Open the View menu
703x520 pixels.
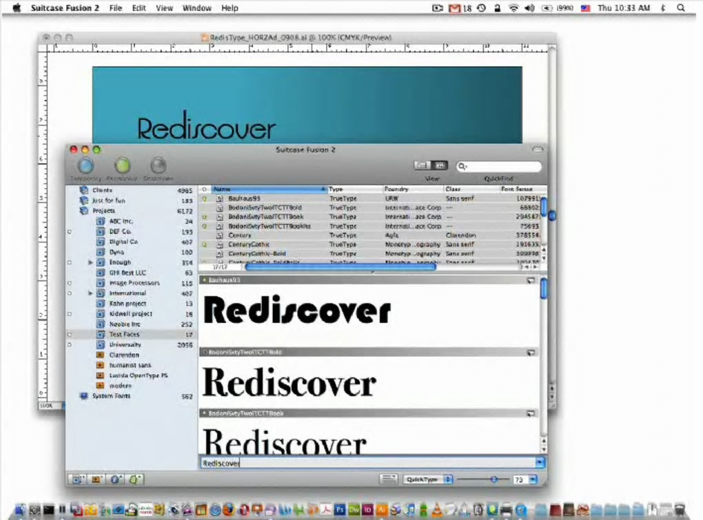coord(164,8)
